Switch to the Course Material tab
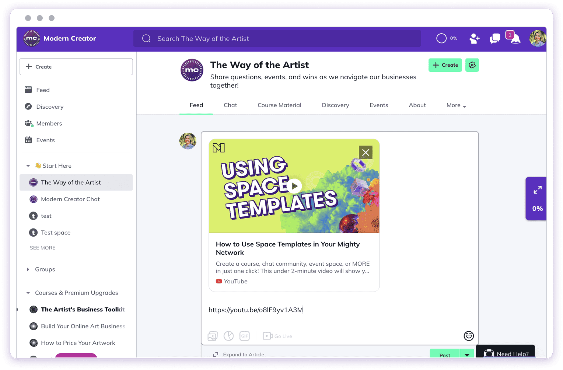 [279, 105]
